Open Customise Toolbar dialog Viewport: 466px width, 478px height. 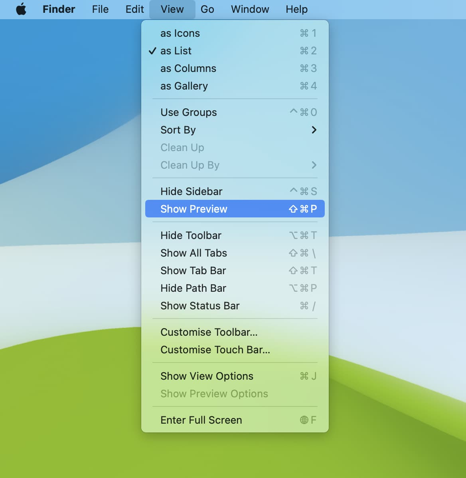[235, 332]
